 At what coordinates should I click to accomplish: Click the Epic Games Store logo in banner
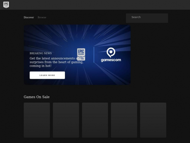81,54
